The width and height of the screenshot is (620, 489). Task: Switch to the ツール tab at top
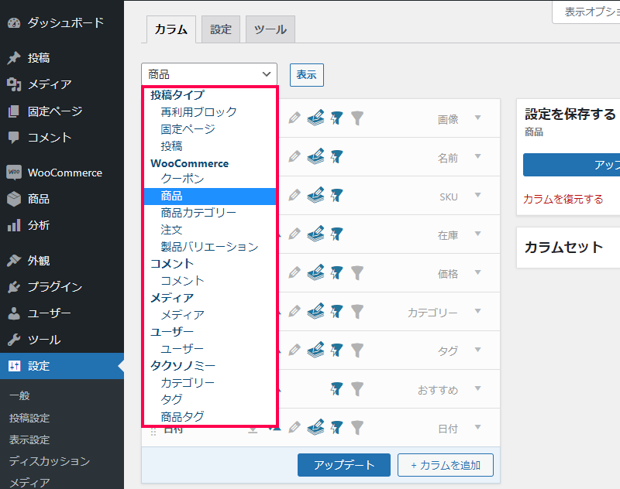click(270, 29)
